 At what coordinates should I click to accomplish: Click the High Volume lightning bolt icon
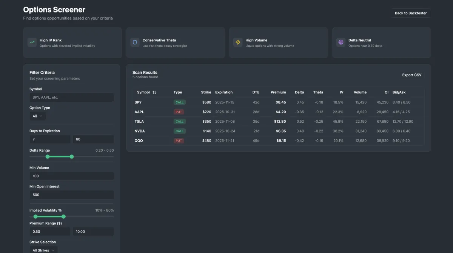tap(238, 42)
